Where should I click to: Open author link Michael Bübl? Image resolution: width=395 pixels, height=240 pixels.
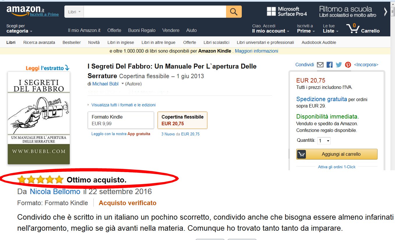[106, 84]
